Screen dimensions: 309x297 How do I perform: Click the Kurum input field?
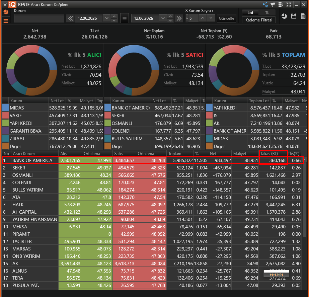[x=39, y=18]
